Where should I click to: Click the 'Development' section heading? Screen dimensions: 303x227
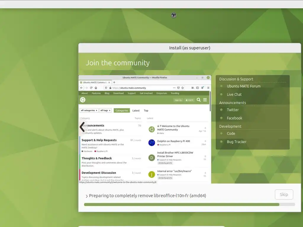pyautogui.click(x=230, y=126)
